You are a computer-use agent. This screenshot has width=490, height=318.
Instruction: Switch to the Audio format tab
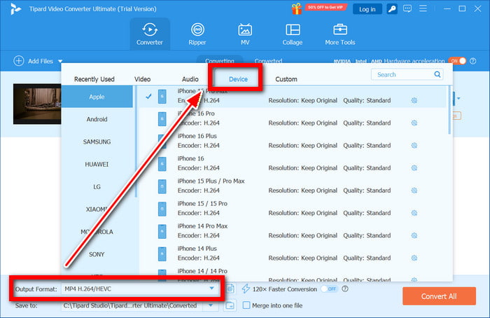190,79
